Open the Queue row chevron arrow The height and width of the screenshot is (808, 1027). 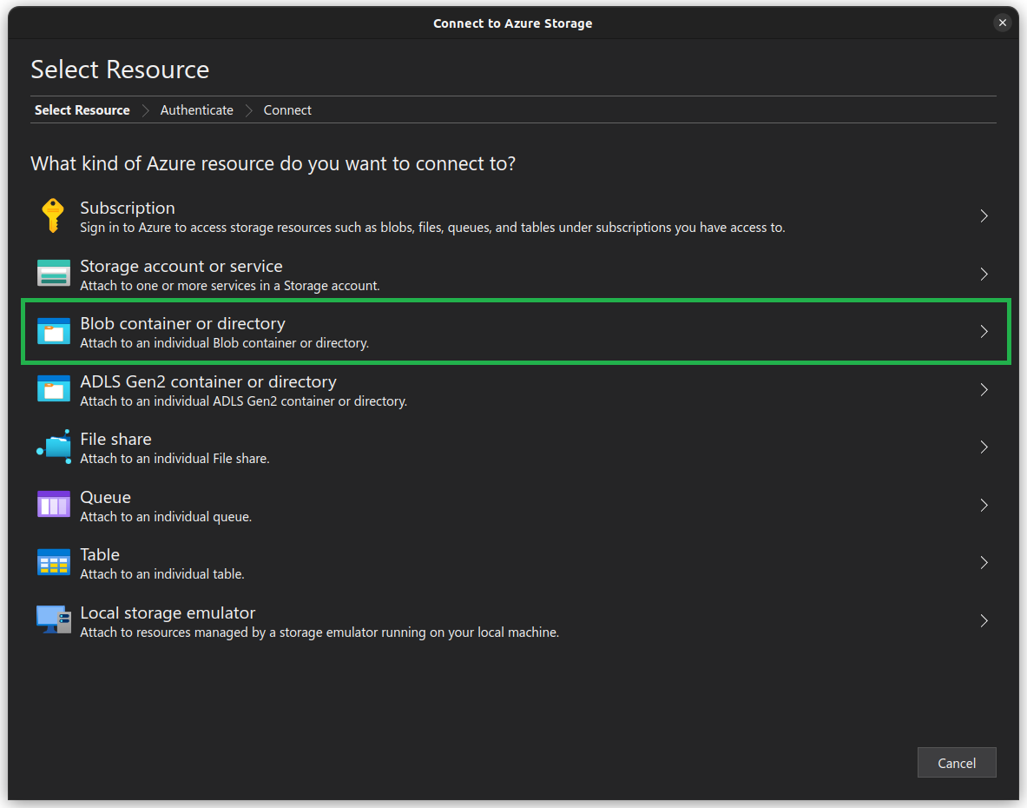click(984, 506)
